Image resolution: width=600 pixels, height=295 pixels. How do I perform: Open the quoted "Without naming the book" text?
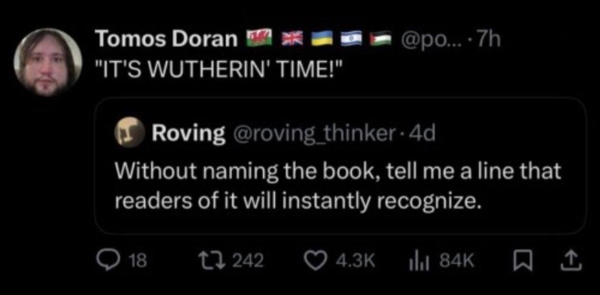pos(338,185)
